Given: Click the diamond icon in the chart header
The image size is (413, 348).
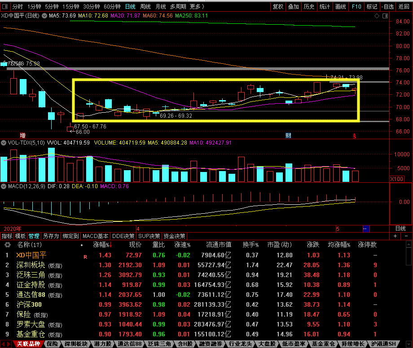Looking at the screenshot, I should click(x=377, y=16).
